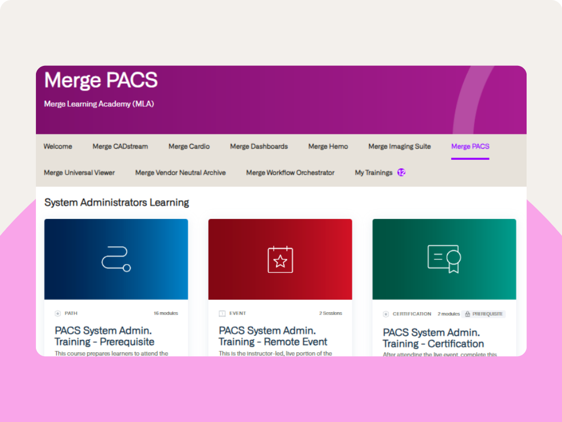Click the blue Prerequisite course thumbnail
Image resolution: width=562 pixels, height=422 pixels.
point(116,259)
